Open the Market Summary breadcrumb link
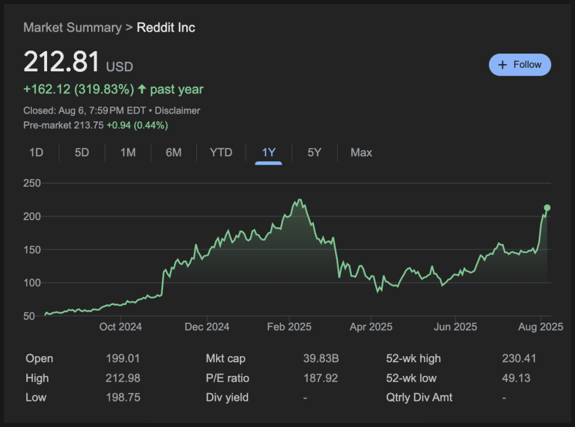Screen dimensions: 575x427 click(72, 27)
